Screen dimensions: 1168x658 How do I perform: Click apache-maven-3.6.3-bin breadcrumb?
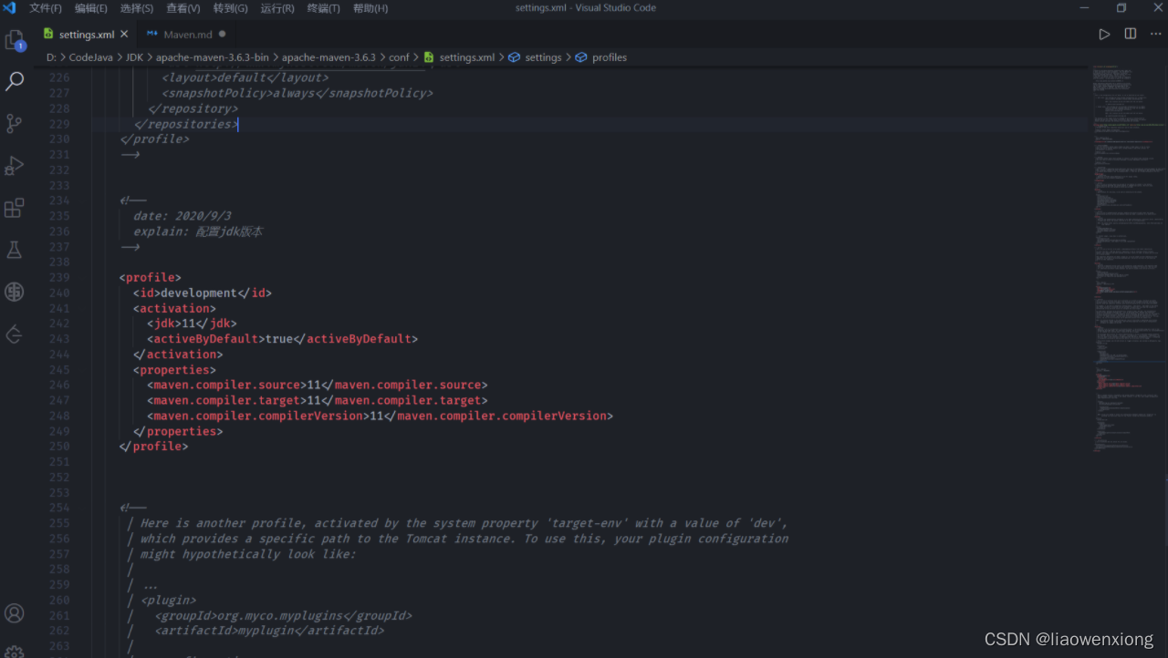tap(213, 57)
